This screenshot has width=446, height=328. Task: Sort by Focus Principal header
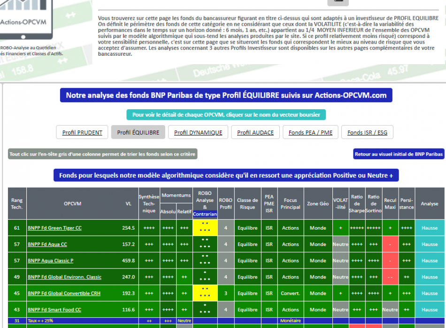(291, 203)
